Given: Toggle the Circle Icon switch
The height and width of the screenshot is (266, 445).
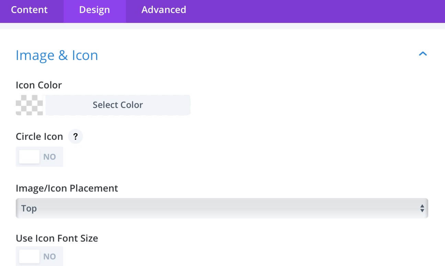Looking at the screenshot, I should tap(39, 157).
